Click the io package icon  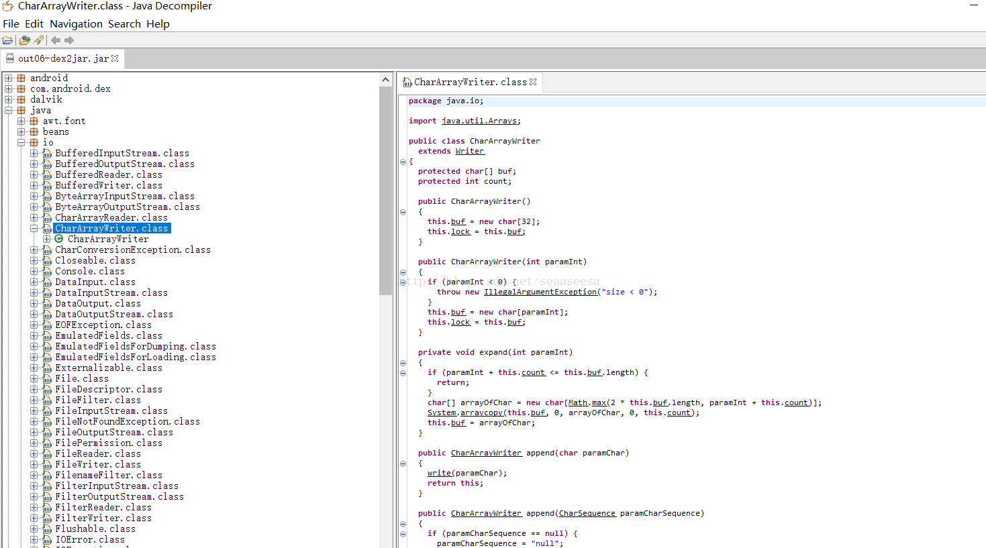click(34, 142)
